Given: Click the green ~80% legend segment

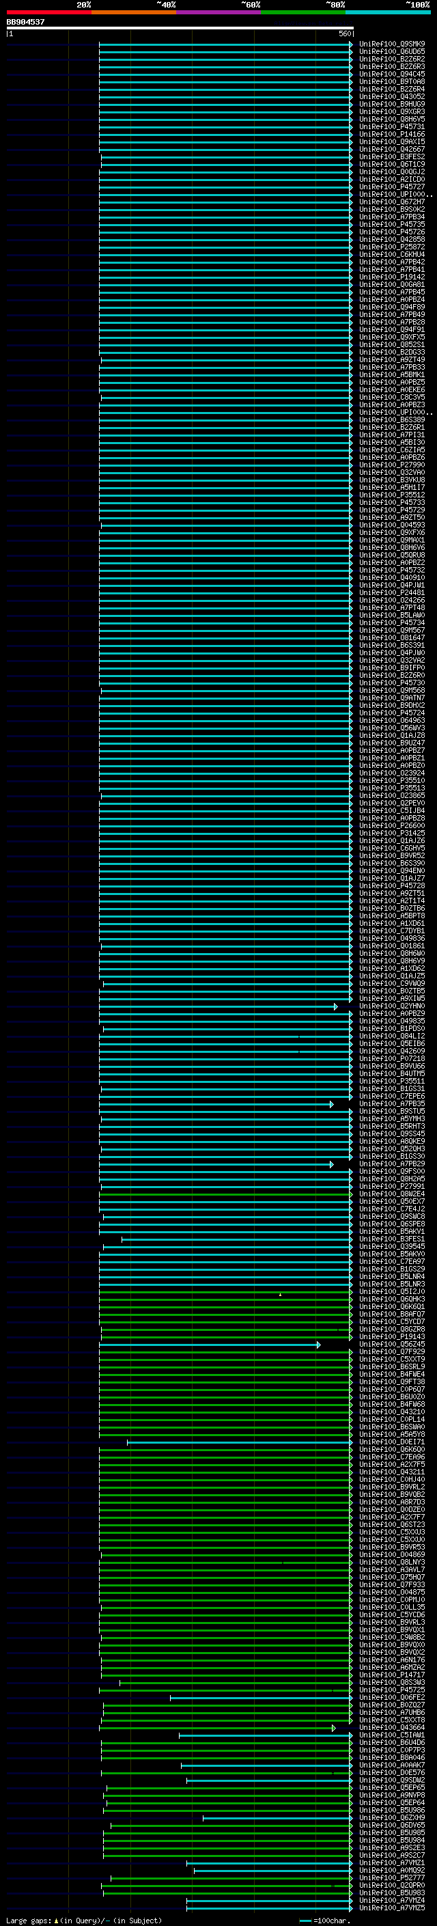Looking at the screenshot, I should (303, 12).
